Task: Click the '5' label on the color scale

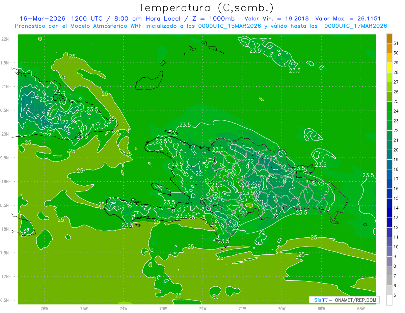Action: (x=395, y=295)
